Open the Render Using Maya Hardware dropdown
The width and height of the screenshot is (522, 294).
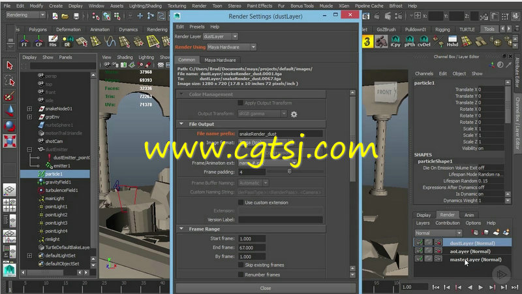[232, 47]
